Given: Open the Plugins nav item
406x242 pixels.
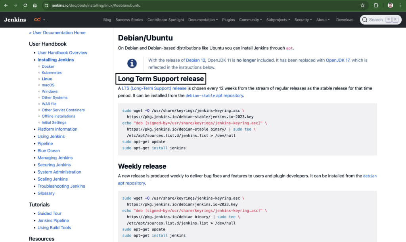Looking at the screenshot, I should (x=228, y=20).
